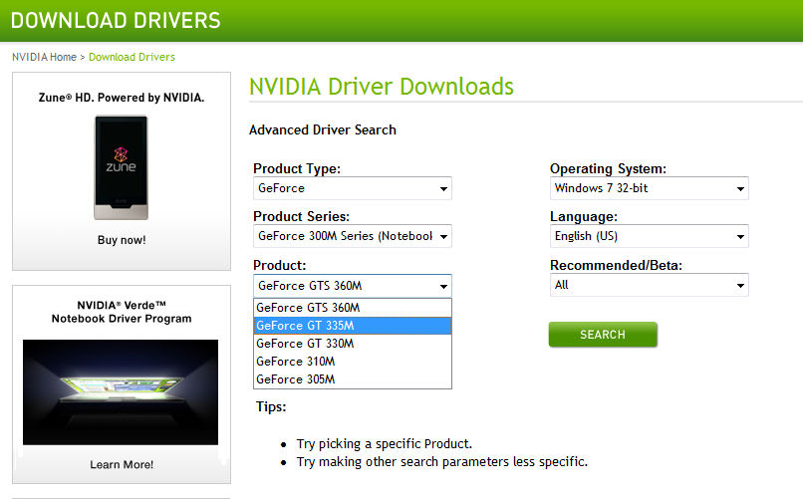803x499 pixels.
Task: Open the Download Drivers breadcrumb link
Action: [132, 57]
